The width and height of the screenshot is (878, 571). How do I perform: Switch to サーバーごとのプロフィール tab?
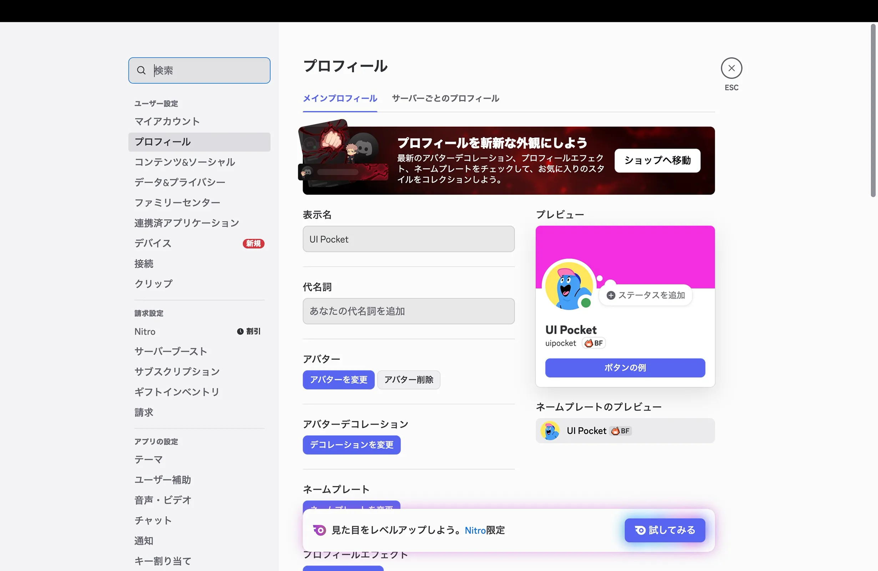tap(445, 98)
